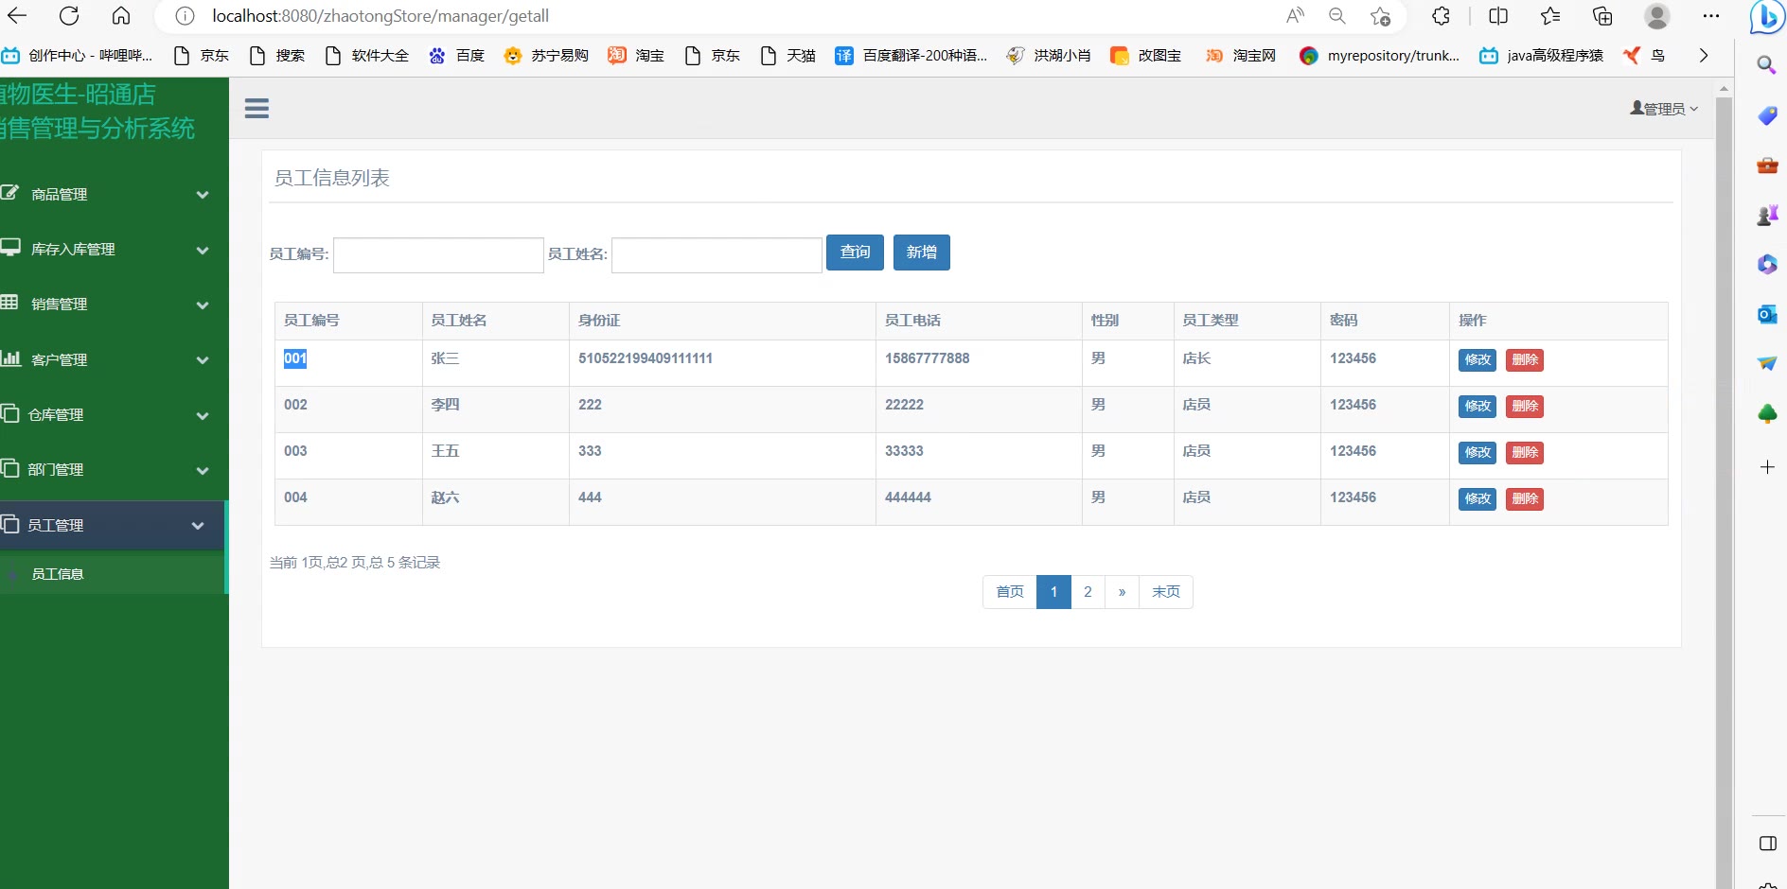Open sidebar search

pyautogui.click(x=1767, y=65)
